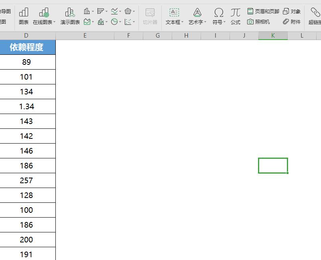The image size is (321, 260).
Task: Open the 符号 symbol menu
Action: click(x=219, y=16)
